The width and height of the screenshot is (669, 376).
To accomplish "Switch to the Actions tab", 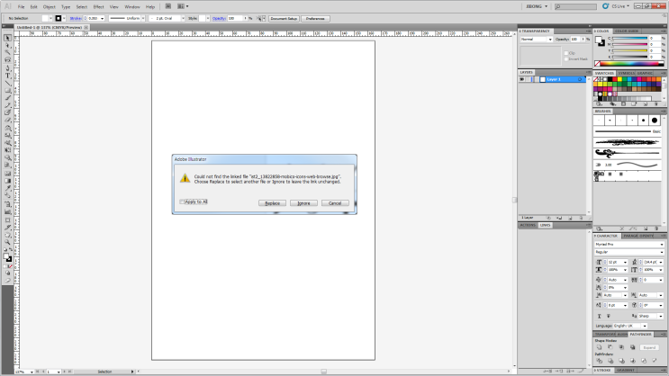I will (528, 225).
